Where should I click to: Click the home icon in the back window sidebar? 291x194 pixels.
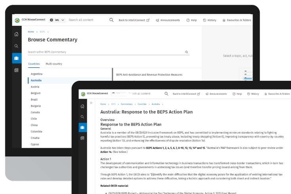16,34
